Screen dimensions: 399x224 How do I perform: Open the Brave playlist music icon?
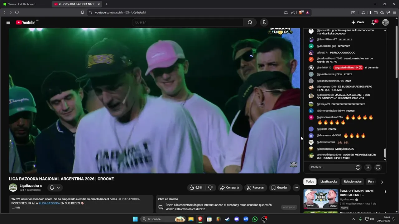363,12
